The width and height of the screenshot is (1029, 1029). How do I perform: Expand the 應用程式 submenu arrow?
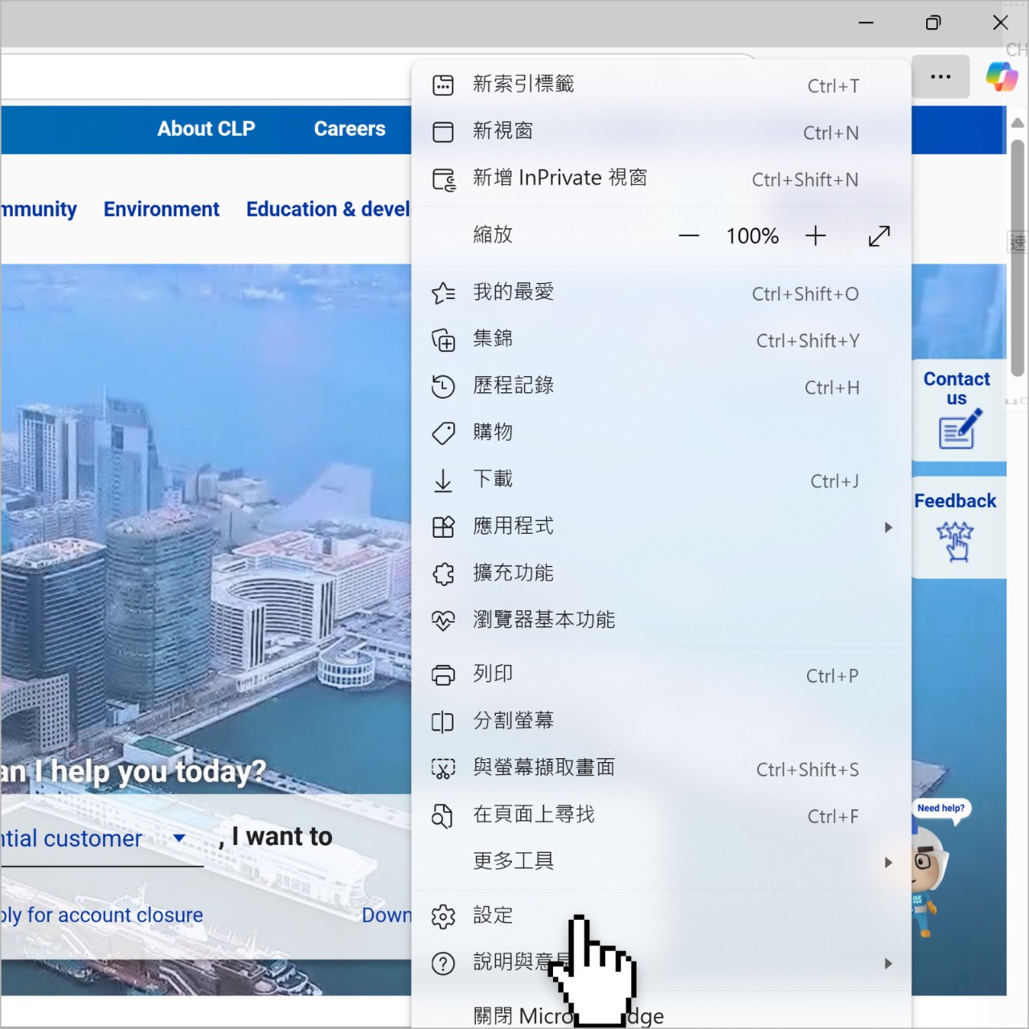click(888, 527)
